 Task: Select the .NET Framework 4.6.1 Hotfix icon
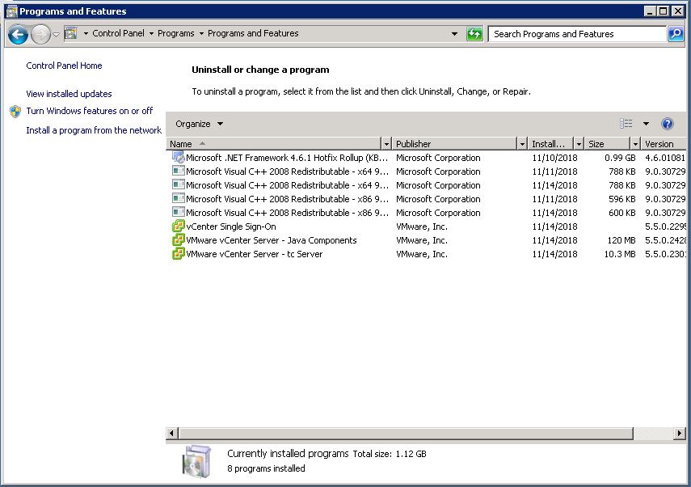click(x=178, y=158)
